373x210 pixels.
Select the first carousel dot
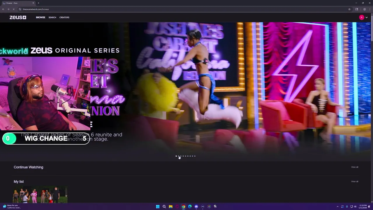(x=176, y=156)
